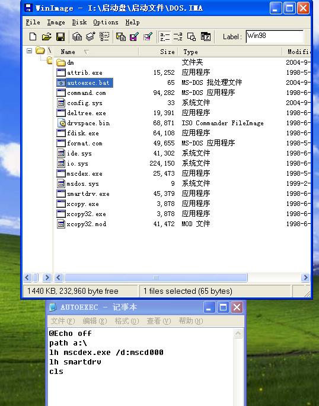Select deltree.exe file icon
This screenshot has width=319, height=406.
61,113
